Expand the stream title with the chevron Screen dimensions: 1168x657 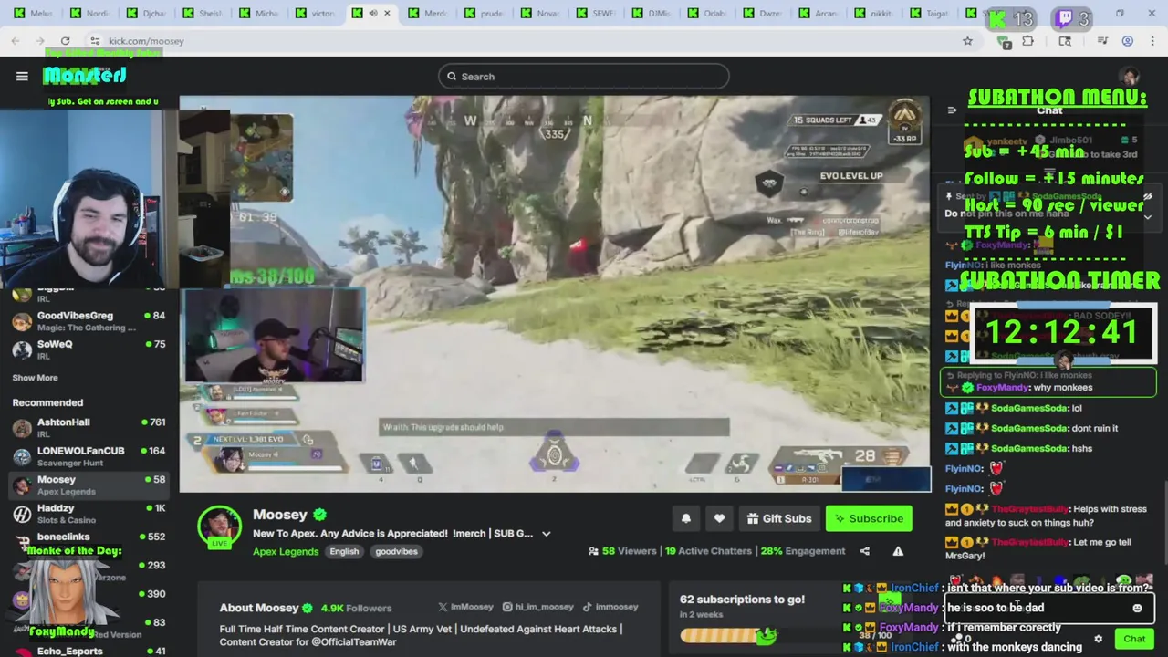tap(546, 534)
